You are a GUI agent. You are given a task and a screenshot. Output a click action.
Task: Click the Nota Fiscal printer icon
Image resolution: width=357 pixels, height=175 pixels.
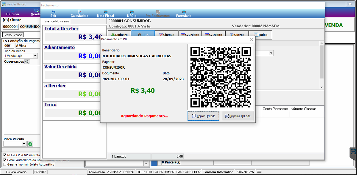[x=105, y=12]
